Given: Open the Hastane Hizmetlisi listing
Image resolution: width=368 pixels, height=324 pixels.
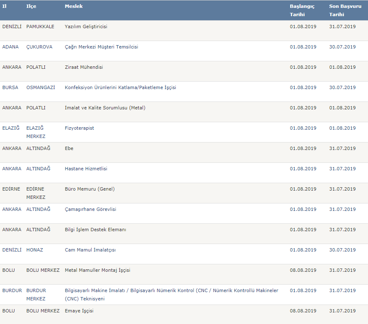Looking at the screenshot, I should point(86,169).
